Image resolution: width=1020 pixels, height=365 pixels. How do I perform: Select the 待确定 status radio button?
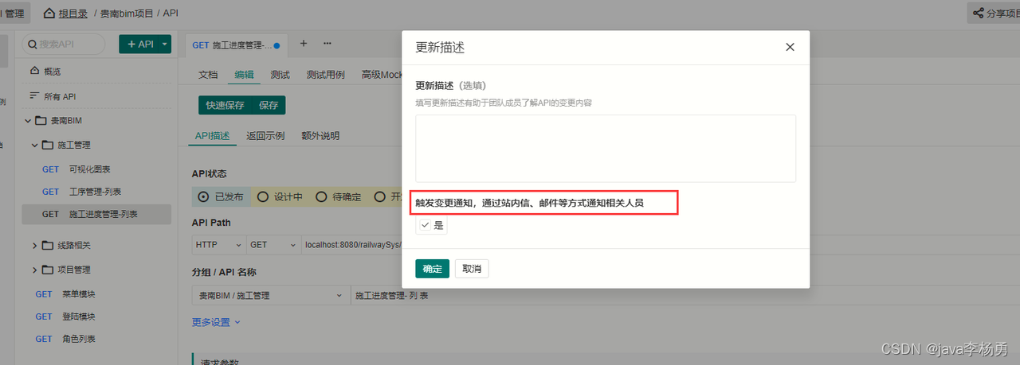pos(321,196)
